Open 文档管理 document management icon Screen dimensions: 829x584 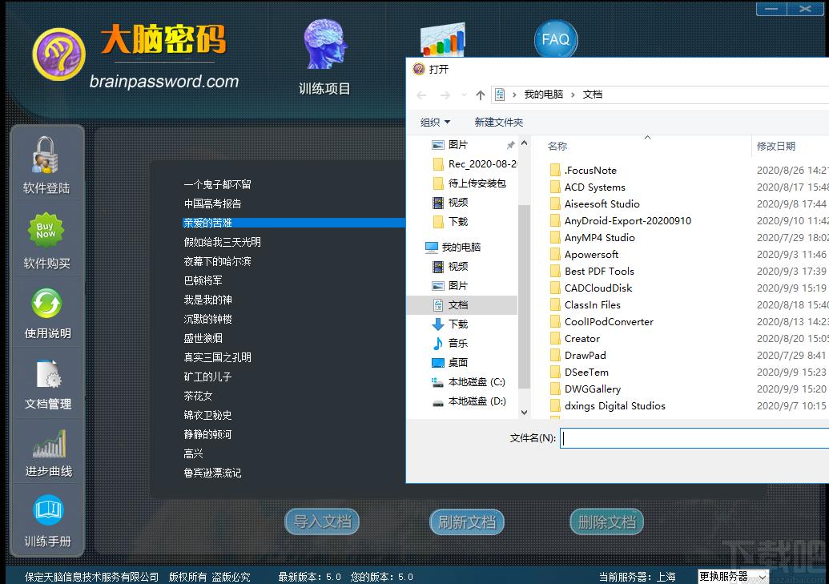point(49,374)
